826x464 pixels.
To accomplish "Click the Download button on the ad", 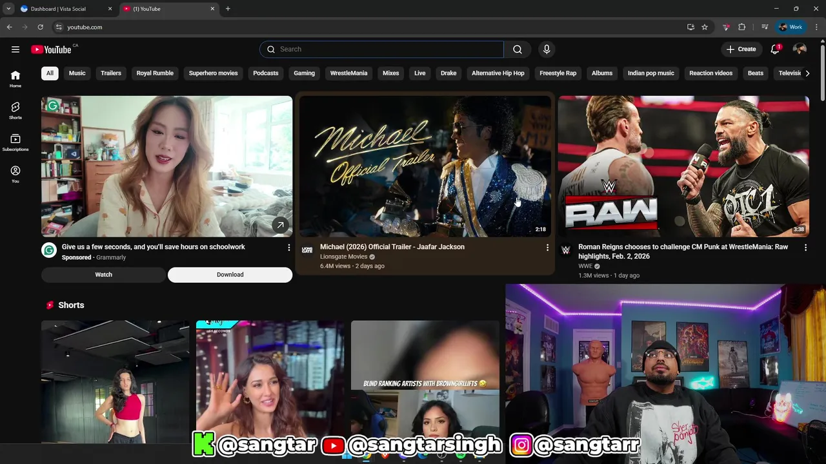I will click(230, 275).
